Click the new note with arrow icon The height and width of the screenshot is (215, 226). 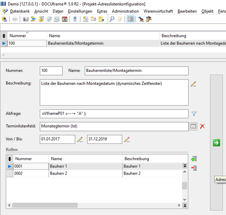coord(101,19)
